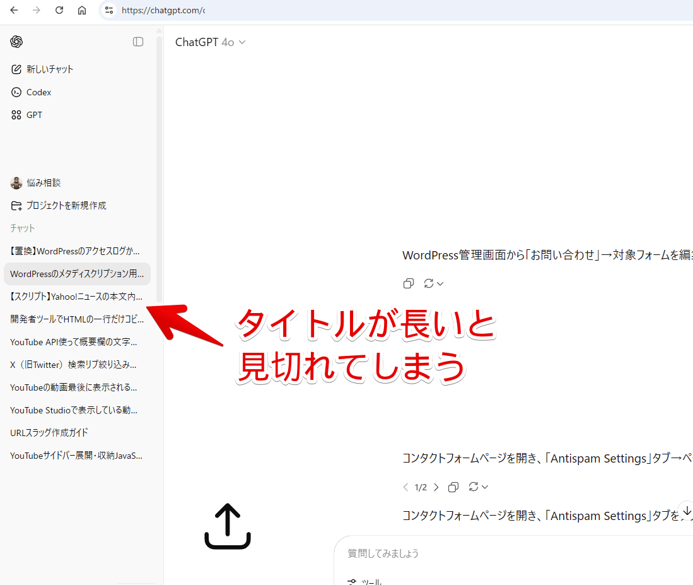Jump to bottom with down-arrow button
693x585 pixels.
pos(686,511)
